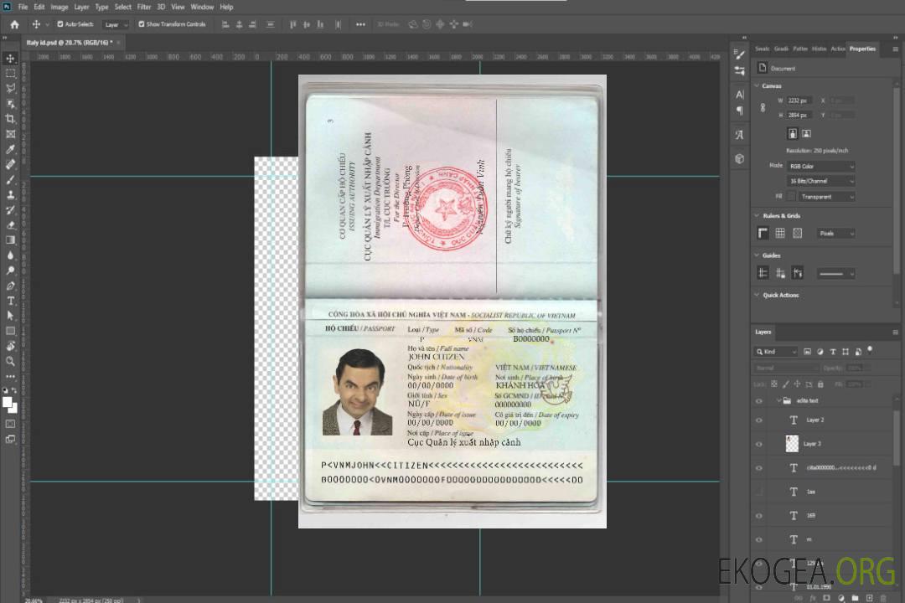Screen dimensions: 905x603
Task: Open the Character panel icon
Action: 740,94
